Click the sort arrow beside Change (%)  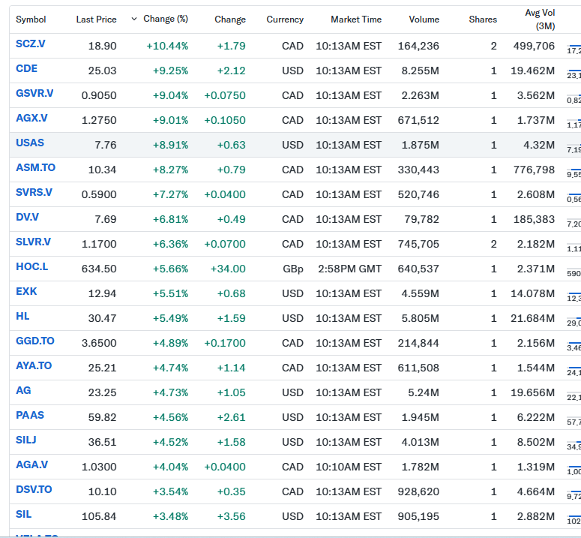click(x=134, y=19)
